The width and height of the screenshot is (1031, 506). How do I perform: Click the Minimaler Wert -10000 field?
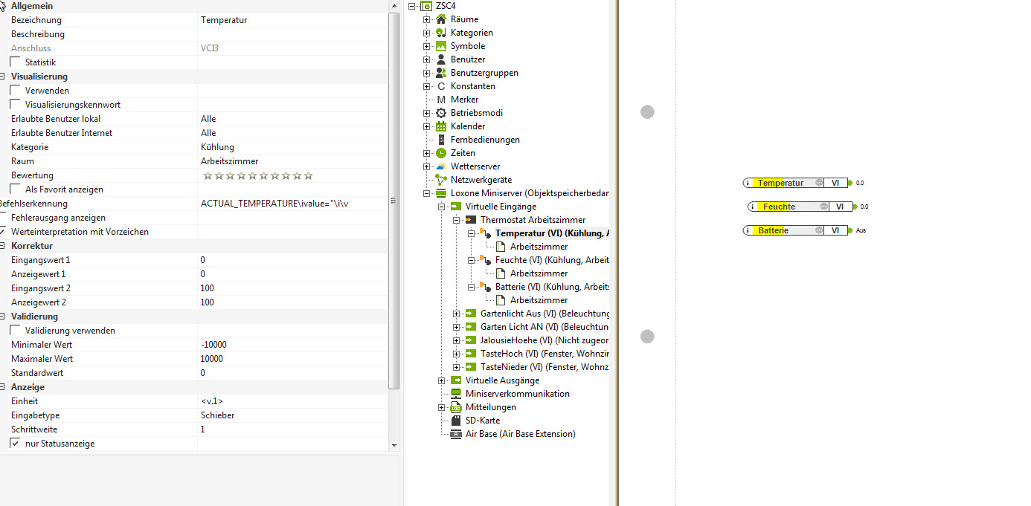292,345
